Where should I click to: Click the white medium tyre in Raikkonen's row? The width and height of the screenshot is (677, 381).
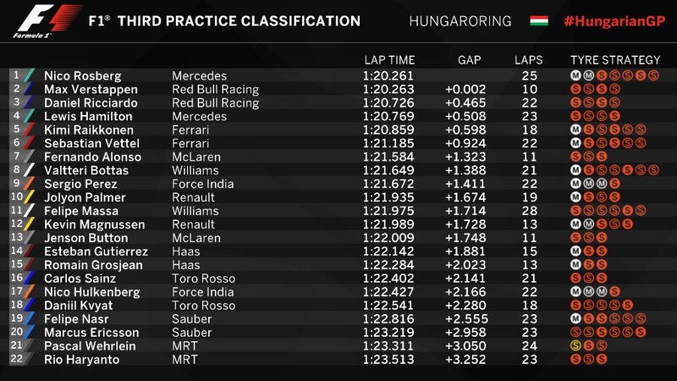click(575, 130)
